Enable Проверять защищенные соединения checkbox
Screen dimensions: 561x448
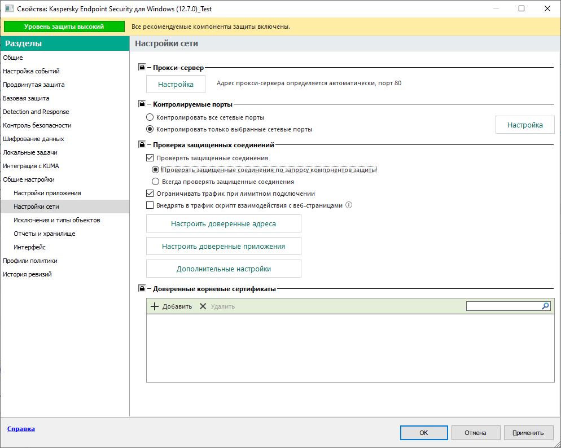pos(150,159)
